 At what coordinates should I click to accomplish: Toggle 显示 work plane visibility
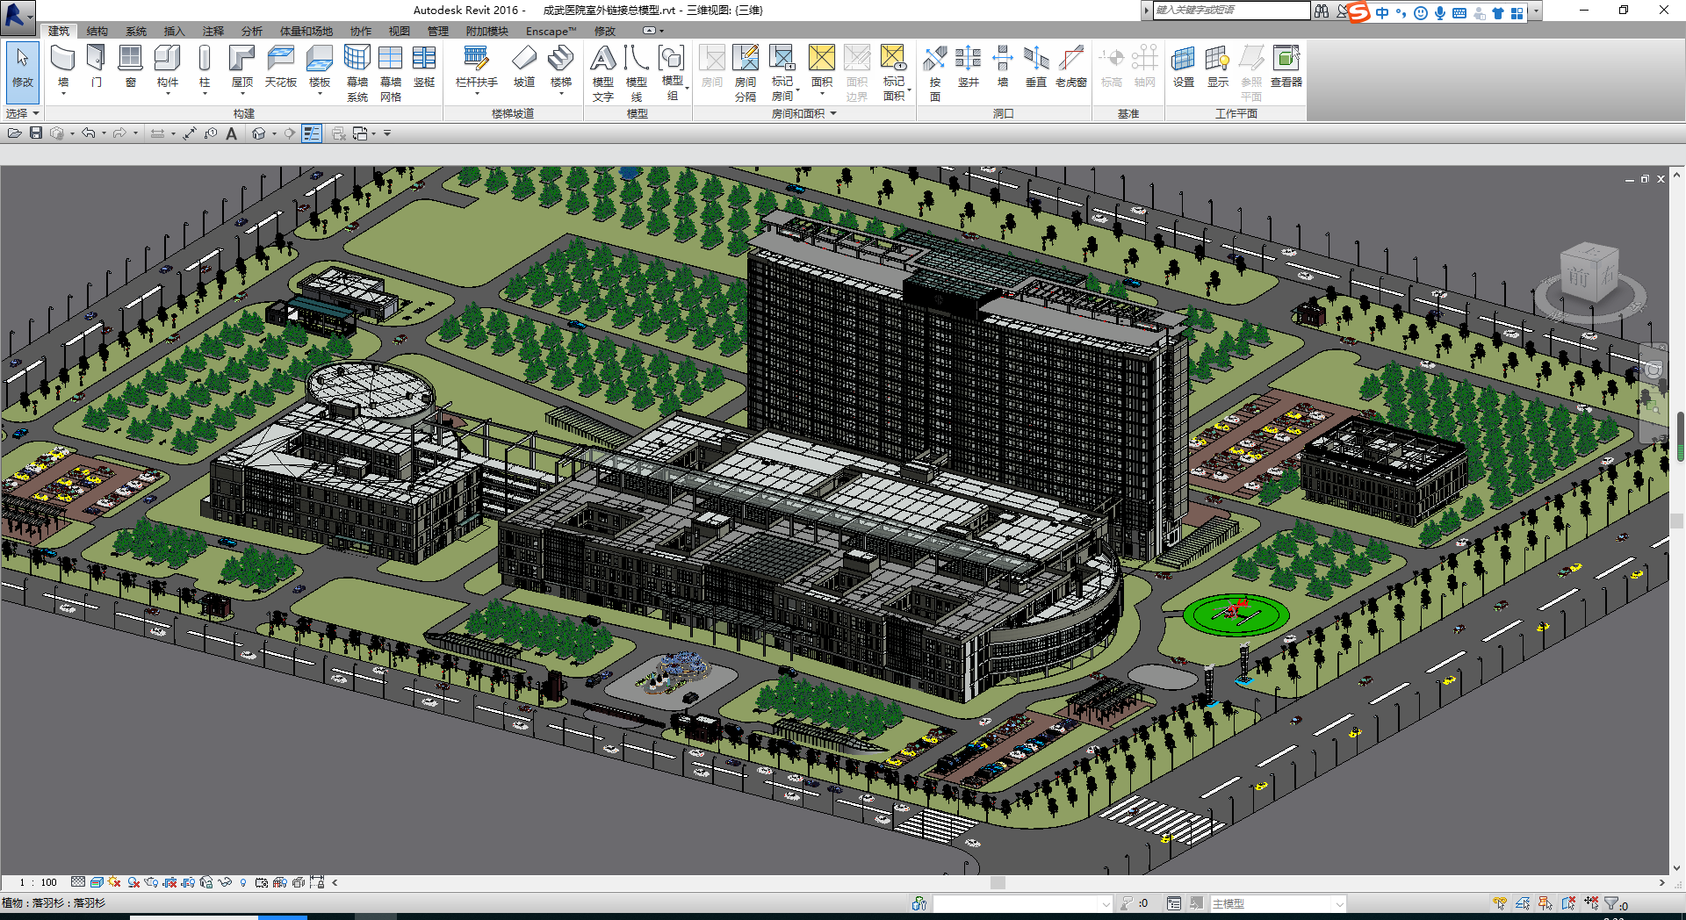1218,67
